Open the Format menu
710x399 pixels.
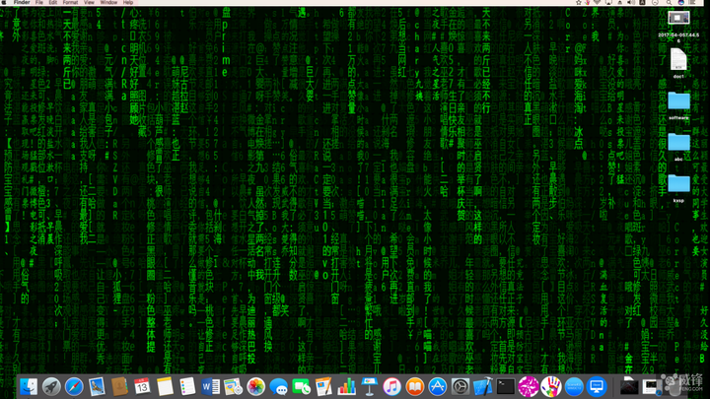(x=70, y=2)
